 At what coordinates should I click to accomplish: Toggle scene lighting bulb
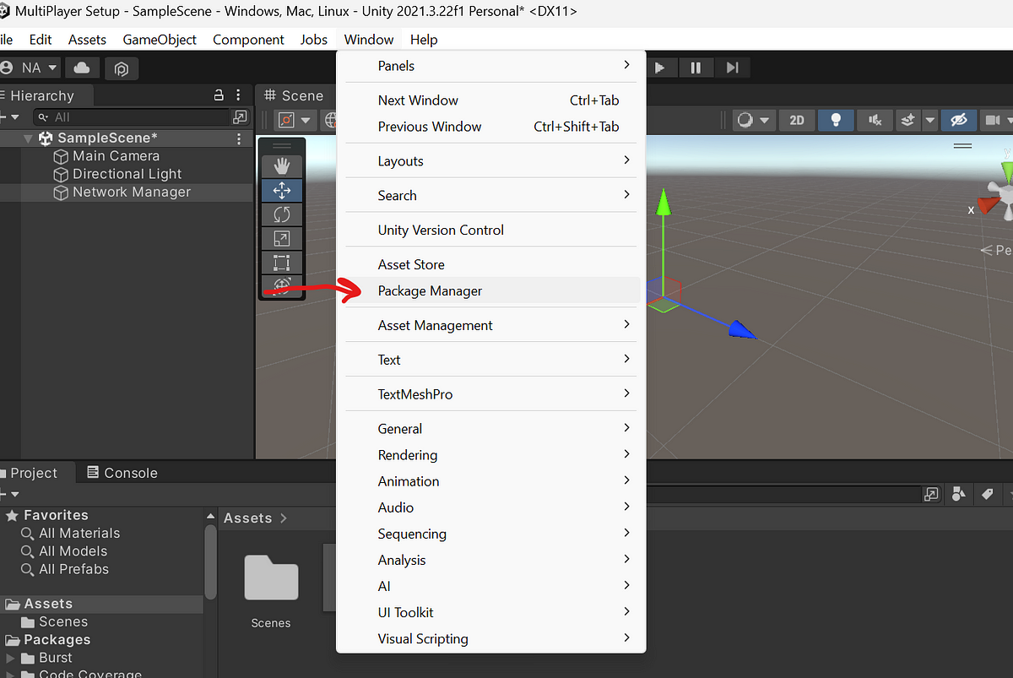pos(836,120)
